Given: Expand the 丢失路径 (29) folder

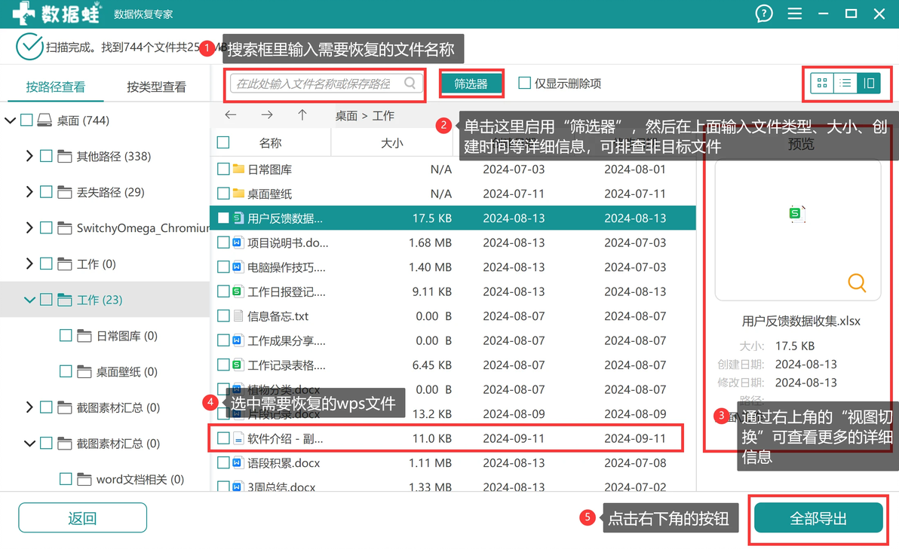Looking at the screenshot, I should (29, 192).
